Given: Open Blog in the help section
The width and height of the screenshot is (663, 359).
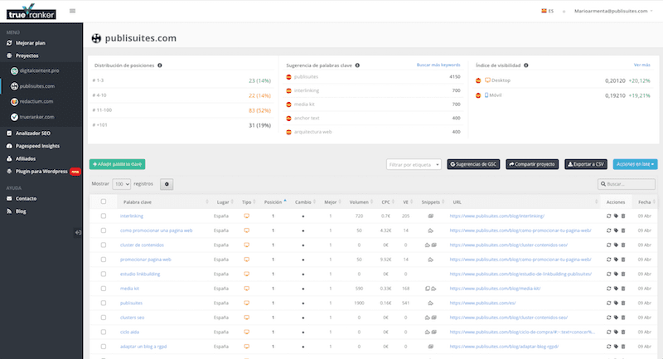Looking at the screenshot, I should click(x=21, y=211).
